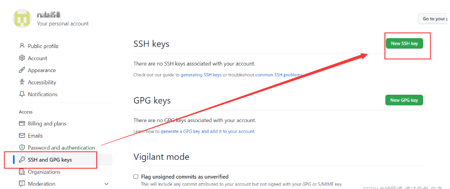Click the profile avatar image

(x=22, y=19)
